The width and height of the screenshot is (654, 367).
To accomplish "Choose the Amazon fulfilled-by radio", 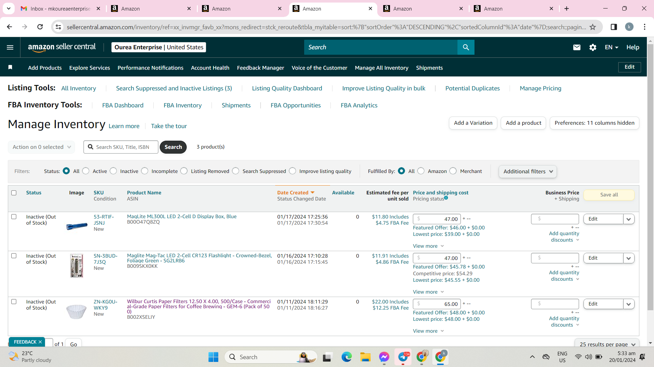I will 421,171.
